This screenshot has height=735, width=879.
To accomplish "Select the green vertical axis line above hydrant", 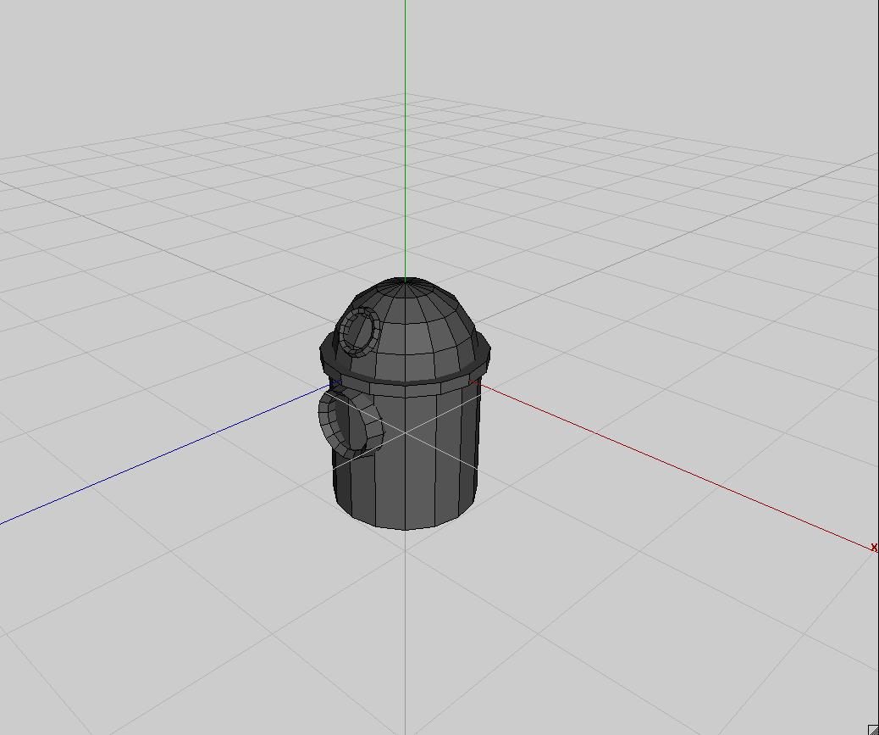I will [x=406, y=138].
